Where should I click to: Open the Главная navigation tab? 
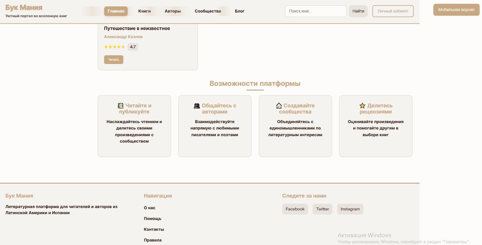pyautogui.click(x=116, y=11)
